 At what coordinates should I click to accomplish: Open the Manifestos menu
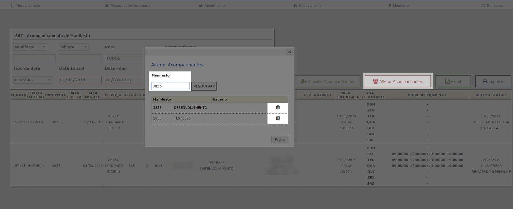399,6
